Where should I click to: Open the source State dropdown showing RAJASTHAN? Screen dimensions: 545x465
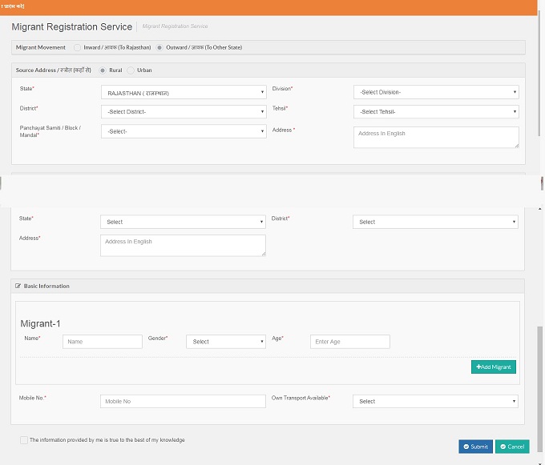(x=184, y=92)
